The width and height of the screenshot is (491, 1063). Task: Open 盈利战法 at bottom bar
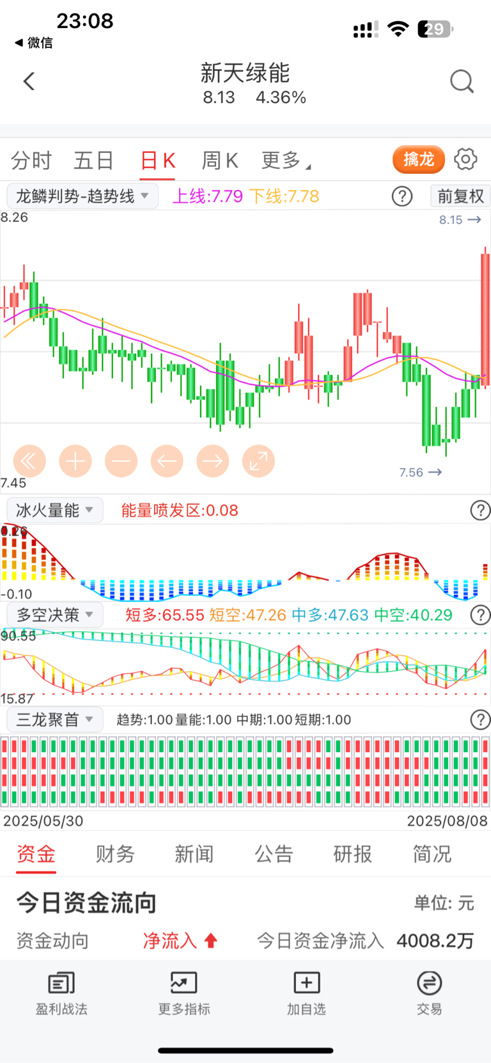[x=61, y=993]
